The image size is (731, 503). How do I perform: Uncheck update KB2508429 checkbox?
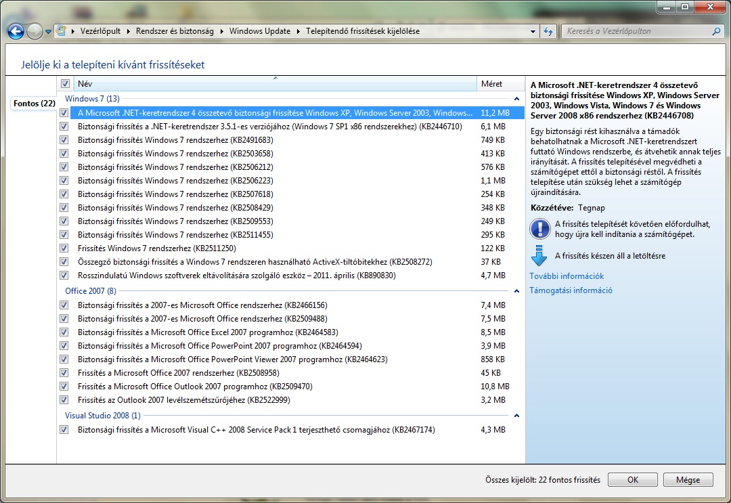pyautogui.click(x=64, y=207)
